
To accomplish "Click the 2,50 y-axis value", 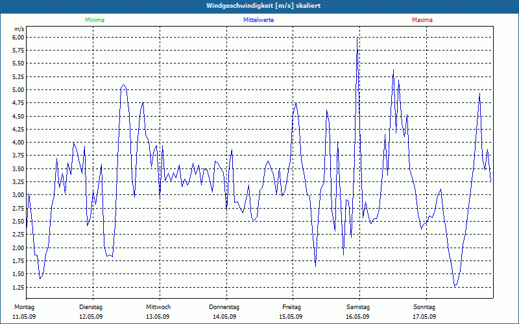I will click(x=18, y=221).
